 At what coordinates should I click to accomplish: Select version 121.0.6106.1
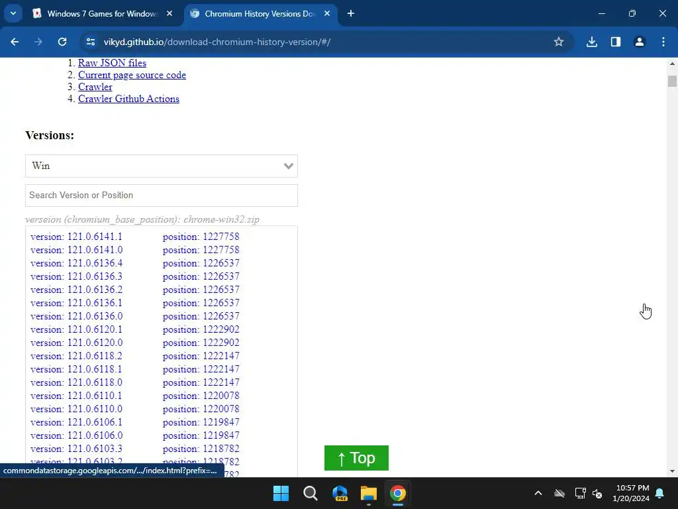(x=76, y=422)
